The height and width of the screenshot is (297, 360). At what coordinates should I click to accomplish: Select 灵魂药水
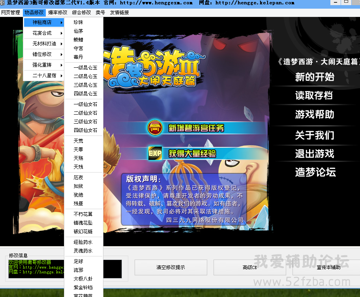84,251
